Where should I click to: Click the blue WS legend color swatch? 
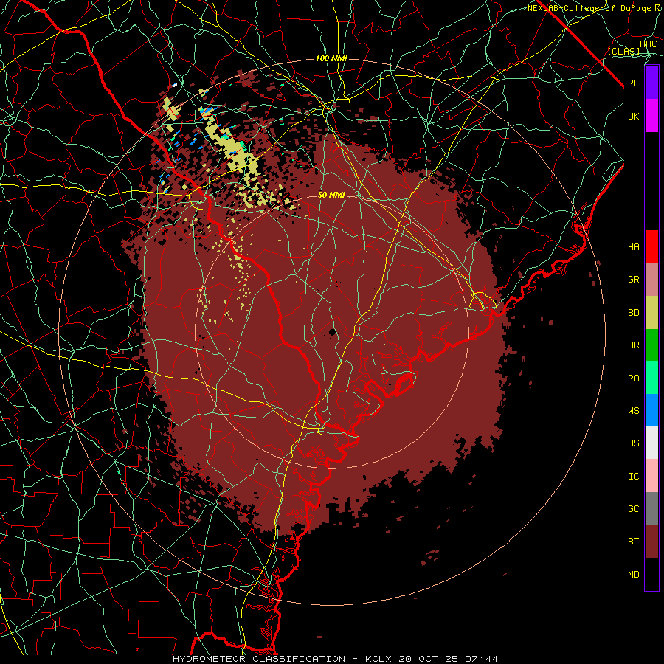tap(651, 410)
